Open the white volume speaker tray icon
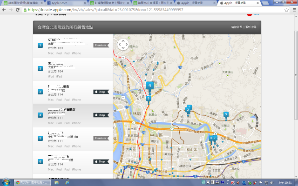This screenshot has width=298, height=186. 272,183
